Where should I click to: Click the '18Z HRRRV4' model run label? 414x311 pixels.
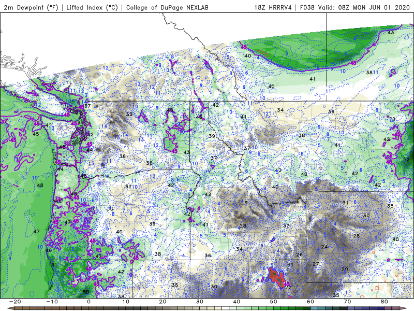click(x=273, y=7)
